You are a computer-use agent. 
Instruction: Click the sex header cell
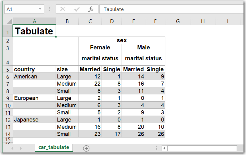pyautogui.click(x=122, y=40)
